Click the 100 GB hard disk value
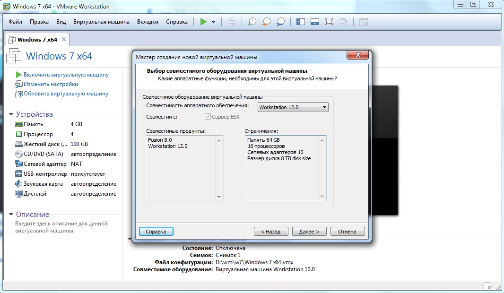This screenshot has width=504, height=293. pyautogui.click(x=79, y=144)
